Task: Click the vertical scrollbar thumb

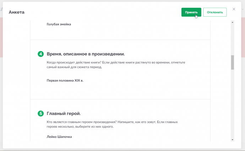Action: tap(233, 63)
